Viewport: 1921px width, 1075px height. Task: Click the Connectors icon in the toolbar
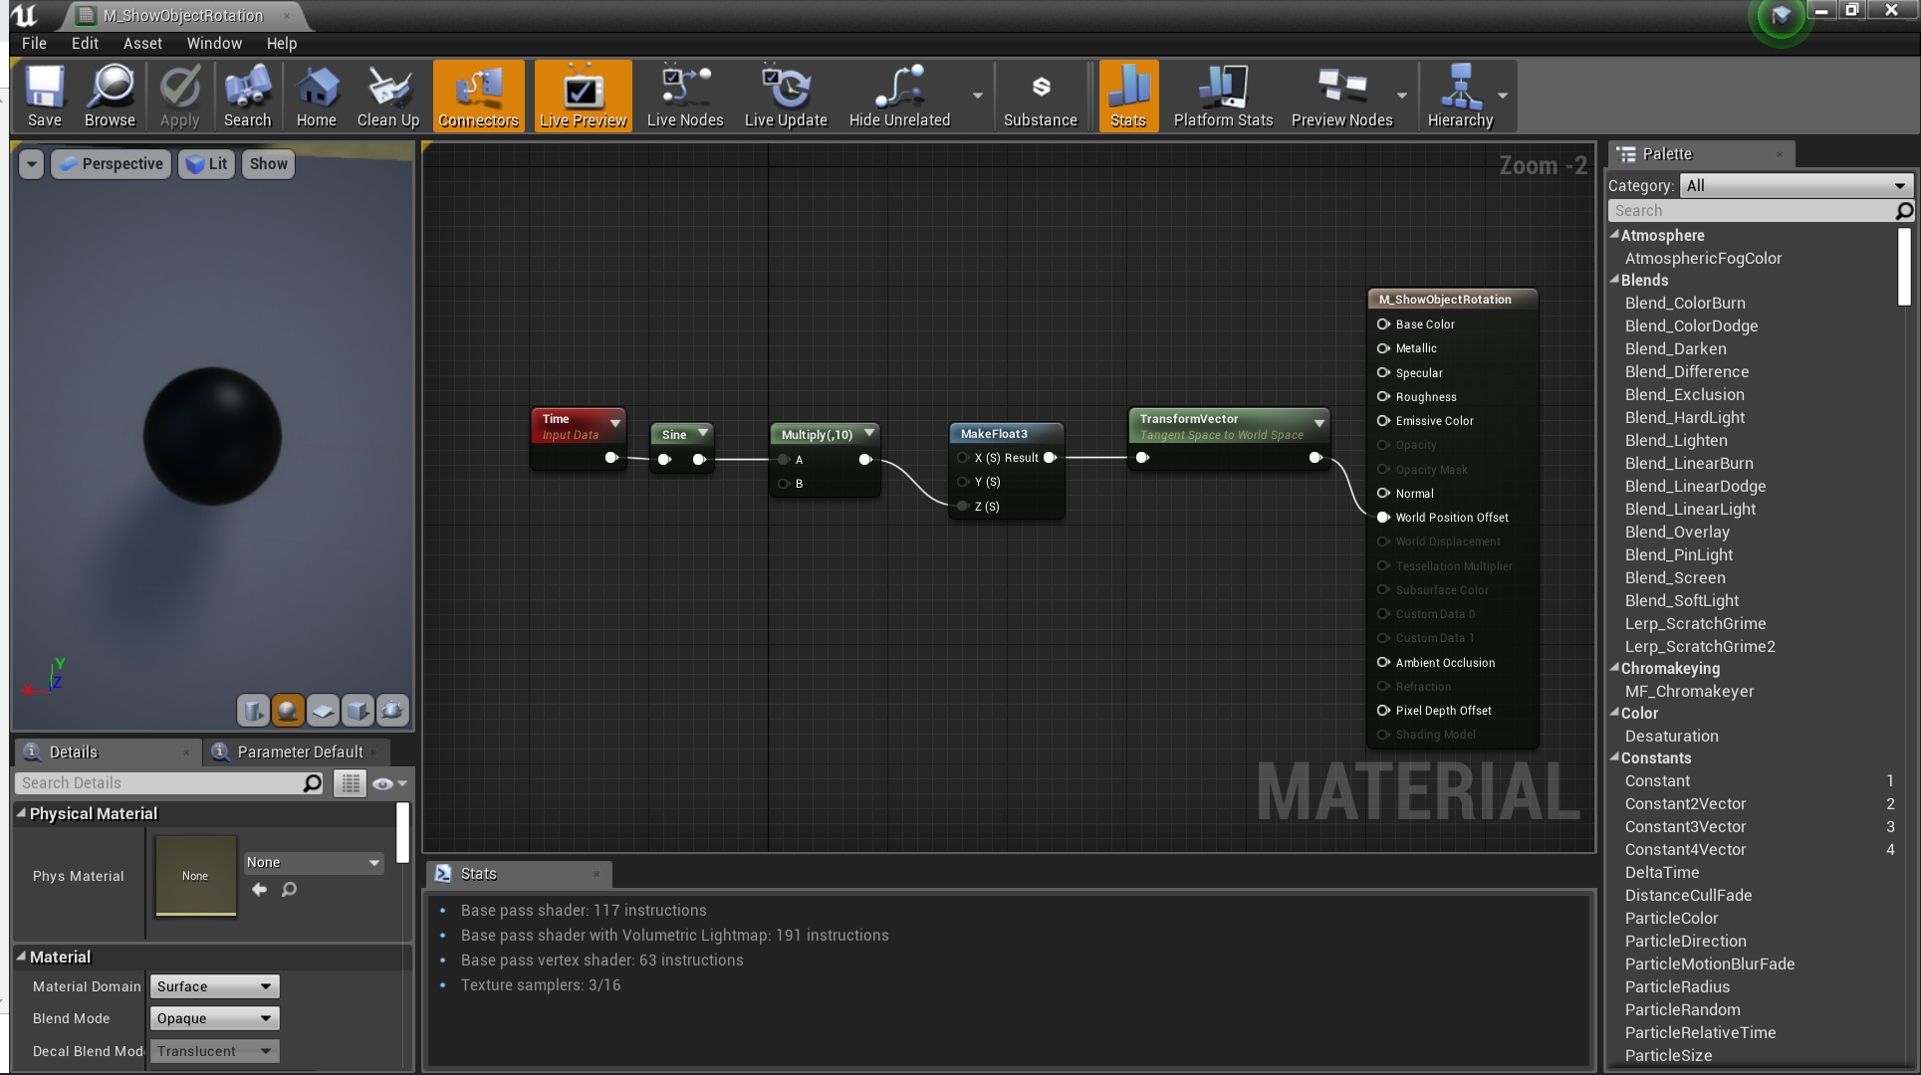[x=479, y=95]
